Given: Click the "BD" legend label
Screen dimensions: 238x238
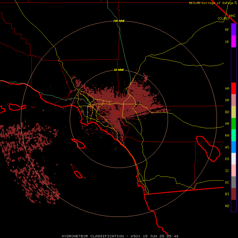Looking at the screenshot, I should 227,112.
